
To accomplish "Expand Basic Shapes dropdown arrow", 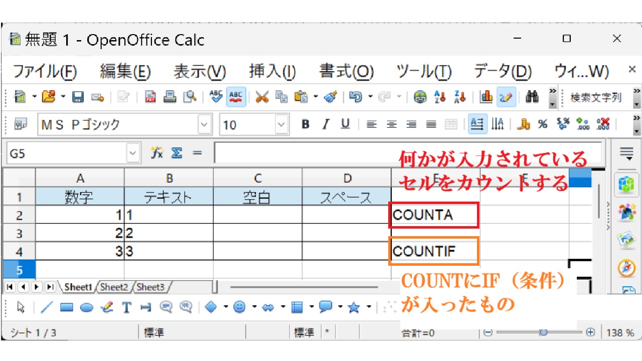I will pyautogui.click(x=226, y=307).
